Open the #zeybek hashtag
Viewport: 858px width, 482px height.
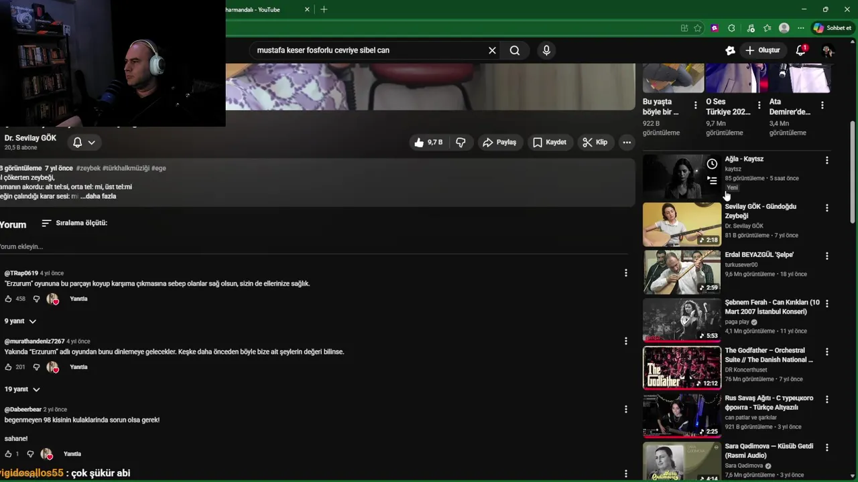[x=88, y=168]
